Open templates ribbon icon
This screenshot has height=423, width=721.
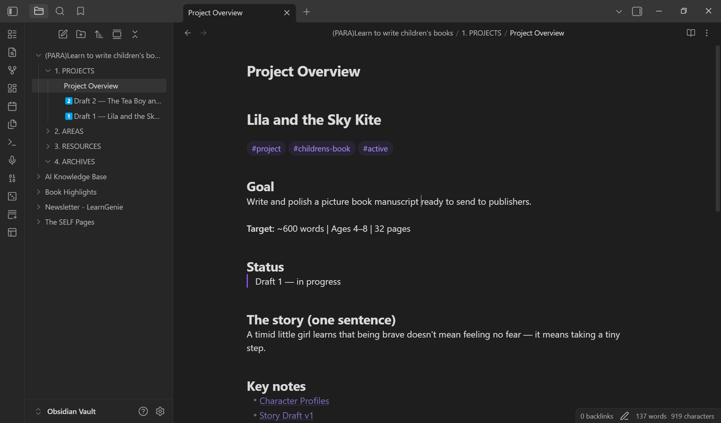point(12,124)
